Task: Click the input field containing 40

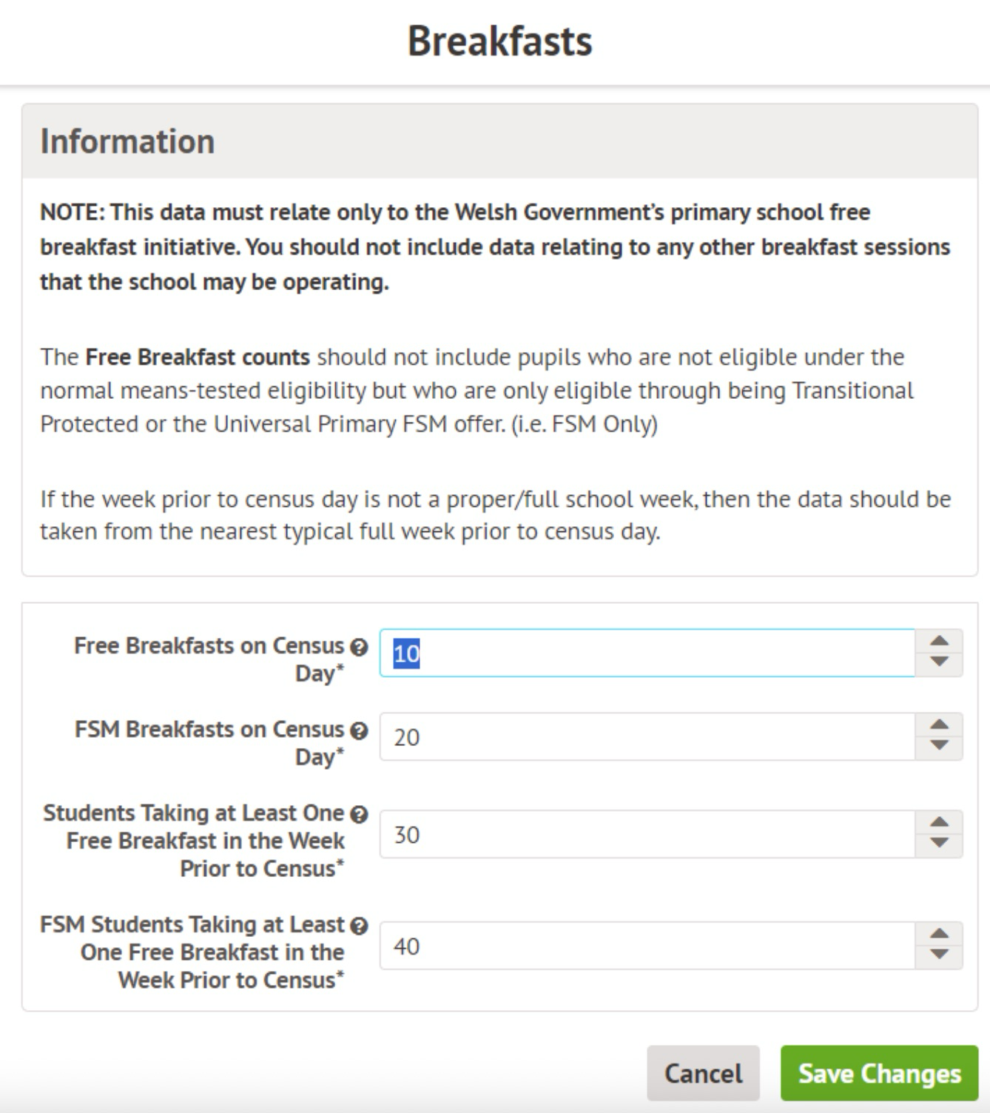Action: 647,946
